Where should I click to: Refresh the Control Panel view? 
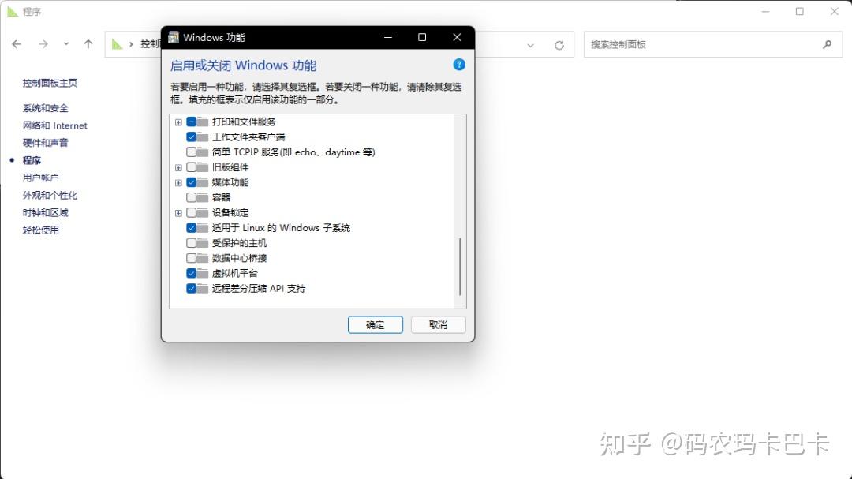point(559,45)
